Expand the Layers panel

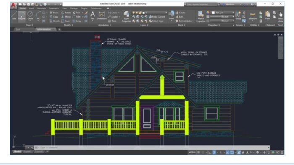click(x=144, y=25)
